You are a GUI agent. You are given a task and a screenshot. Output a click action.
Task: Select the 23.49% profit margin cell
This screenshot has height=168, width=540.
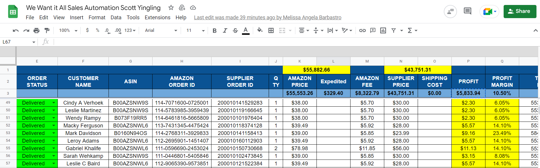(x=502, y=133)
